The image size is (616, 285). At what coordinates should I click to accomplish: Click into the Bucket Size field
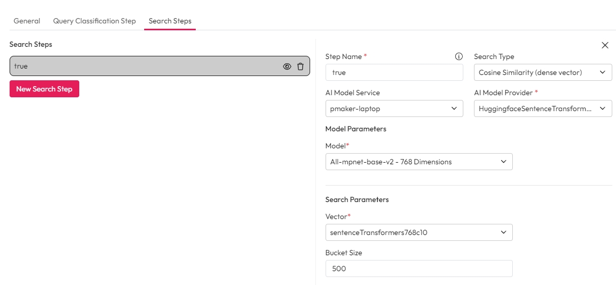[419, 269]
